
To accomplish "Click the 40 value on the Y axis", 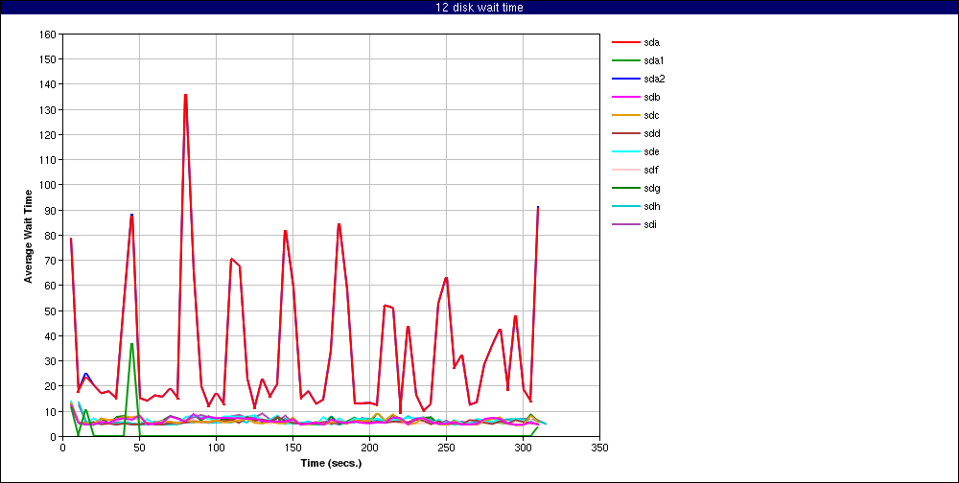I will 50,335.
